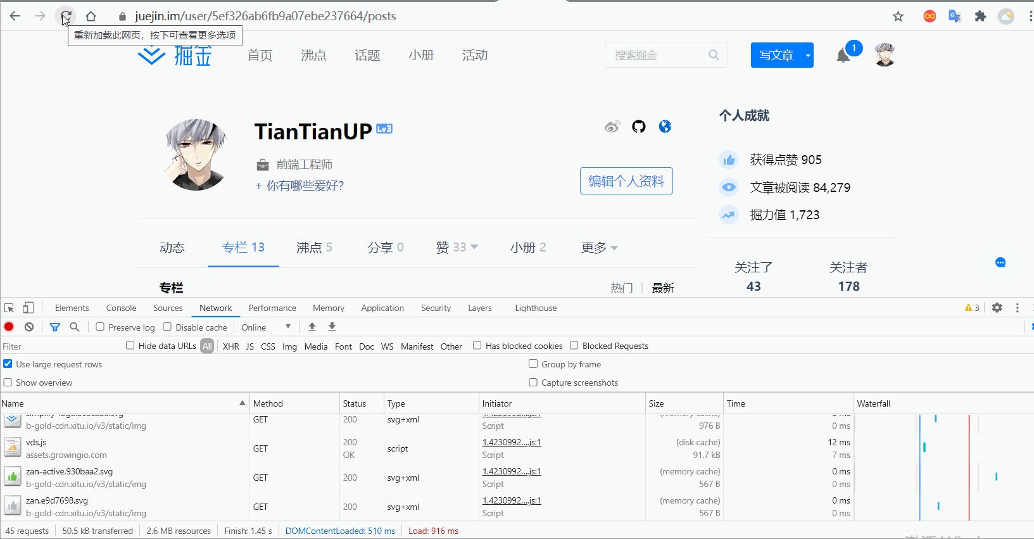Image resolution: width=1034 pixels, height=539 pixels.
Task: Check Has blocked cookies filter
Action: [x=477, y=345]
